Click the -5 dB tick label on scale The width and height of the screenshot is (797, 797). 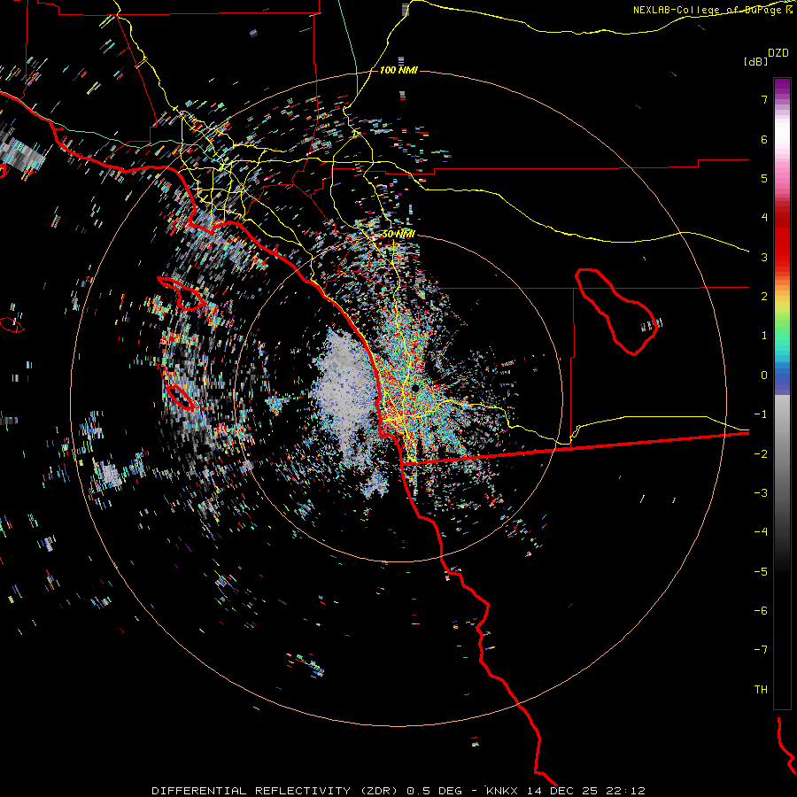761,572
